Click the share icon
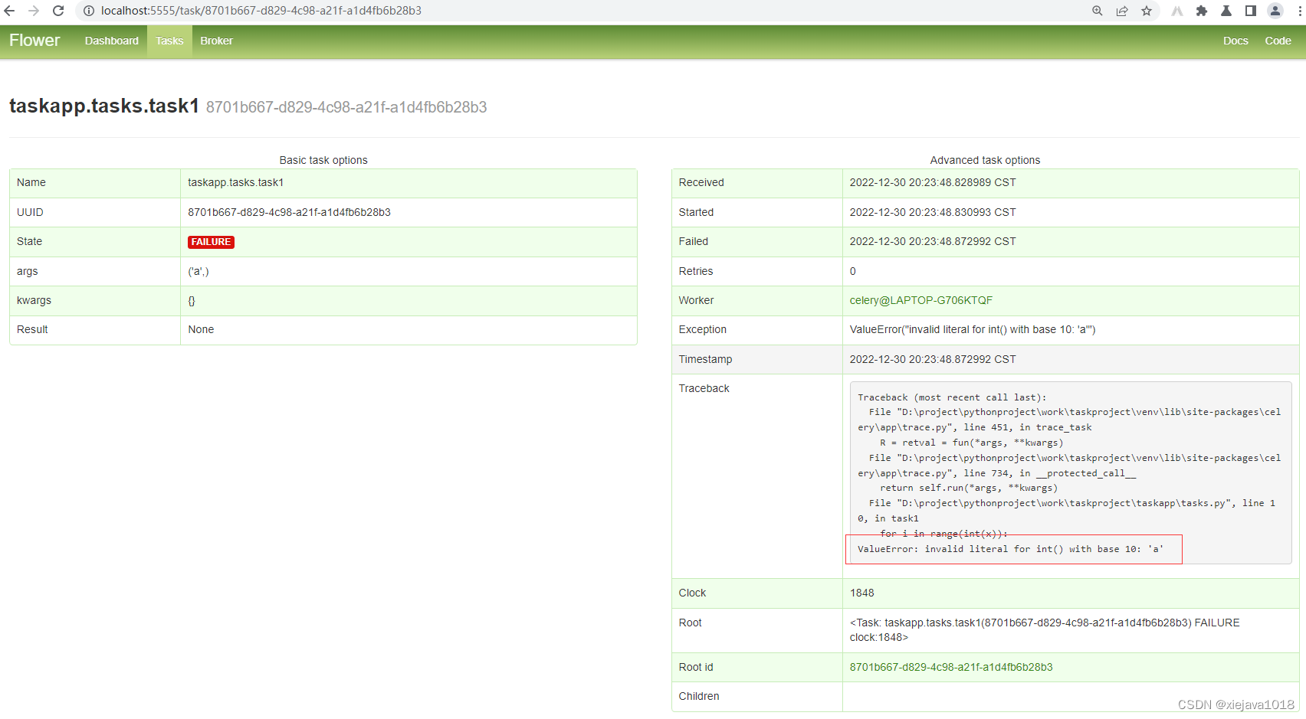Screen dimensions: 1306x719 pyautogui.click(x=1122, y=11)
